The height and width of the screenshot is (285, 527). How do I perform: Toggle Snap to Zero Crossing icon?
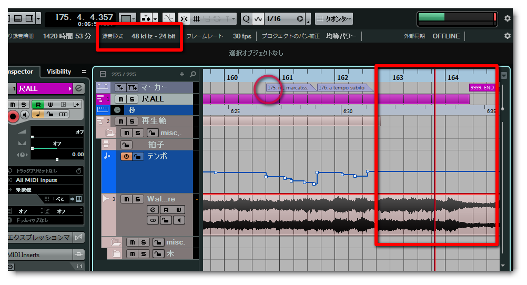click(168, 18)
